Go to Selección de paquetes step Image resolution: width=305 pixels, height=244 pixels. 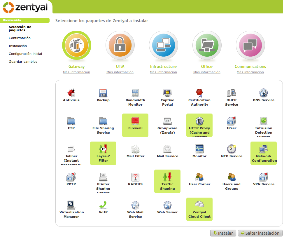[20, 28]
